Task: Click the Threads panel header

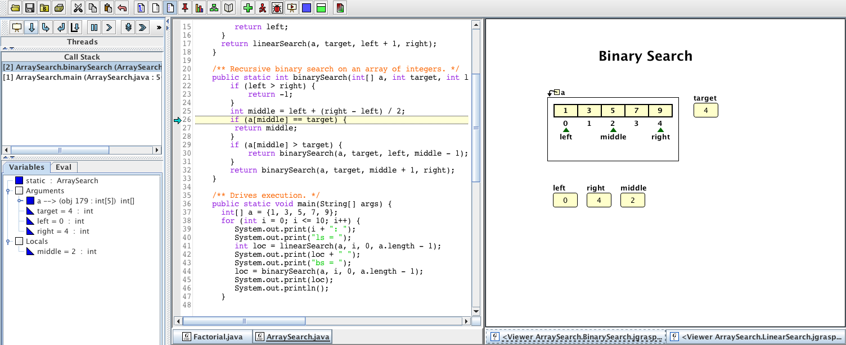Action: coord(82,42)
